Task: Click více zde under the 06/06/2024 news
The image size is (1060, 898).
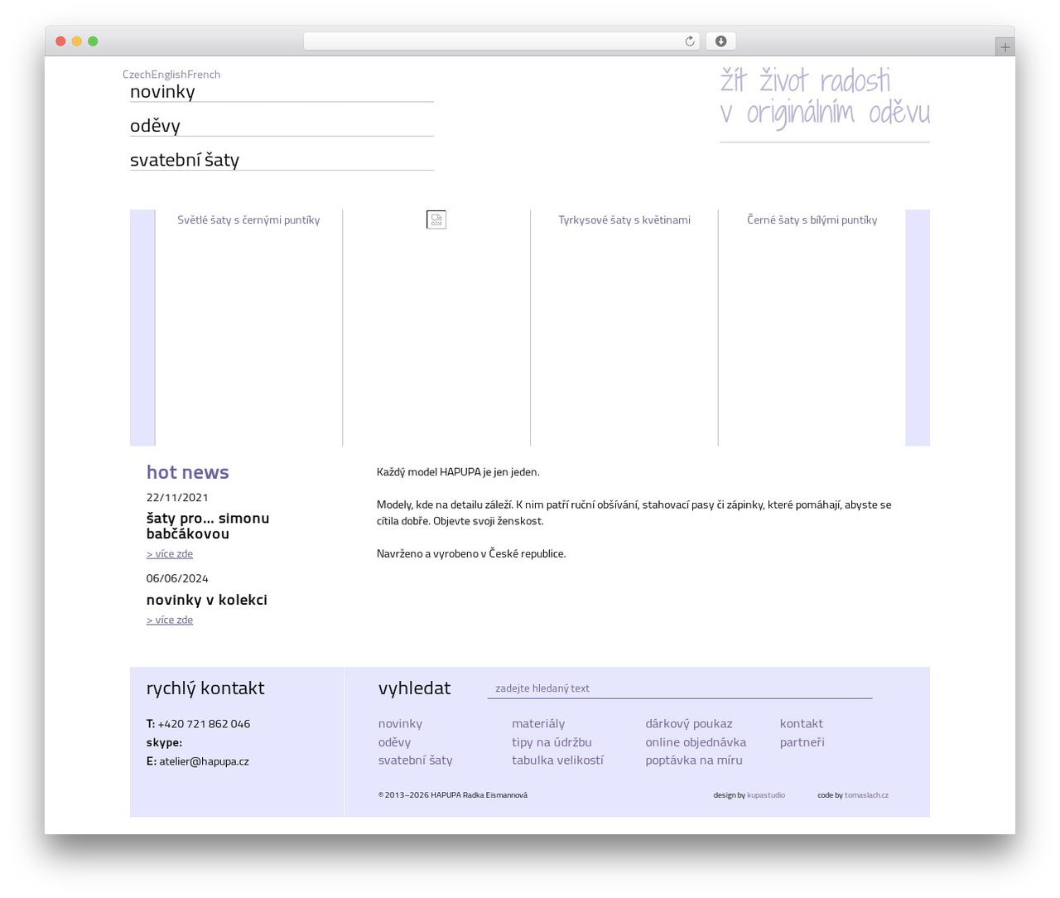Action: click(x=170, y=620)
